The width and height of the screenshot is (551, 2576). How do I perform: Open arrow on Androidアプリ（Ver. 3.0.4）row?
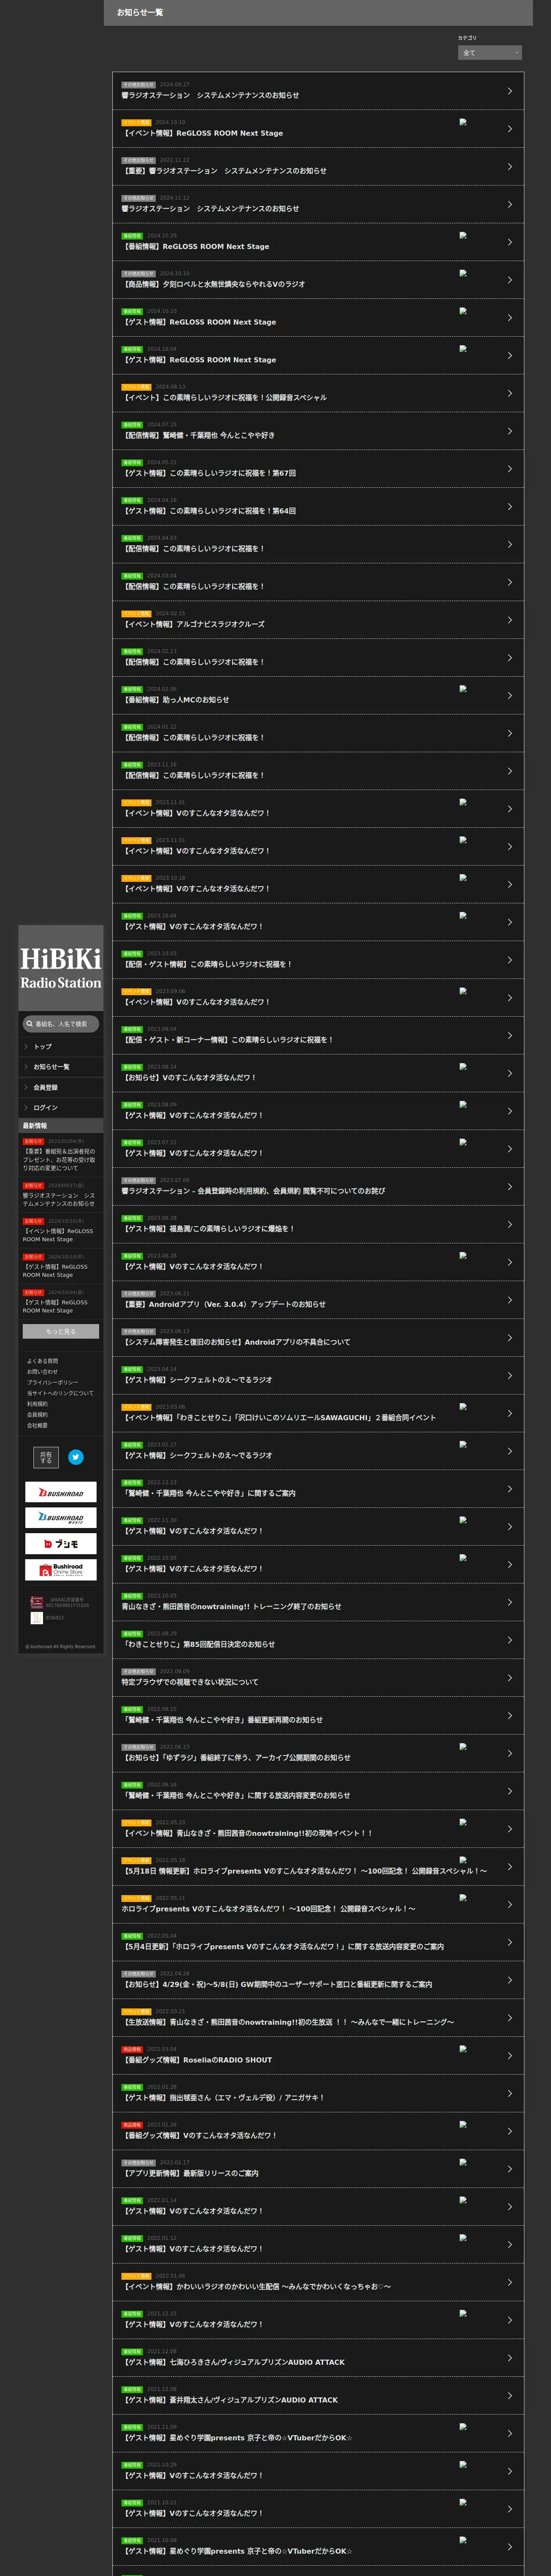tap(509, 1300)
